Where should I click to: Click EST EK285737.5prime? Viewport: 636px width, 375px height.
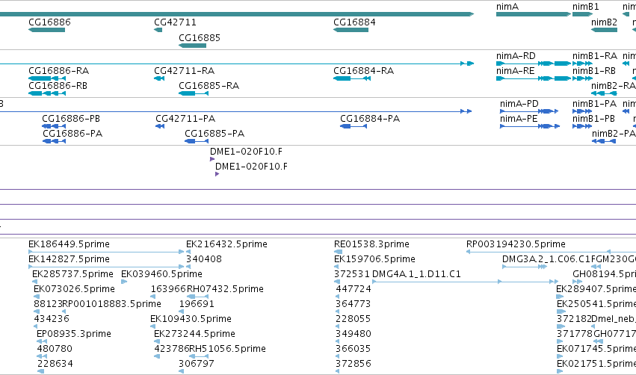(72, 274)
